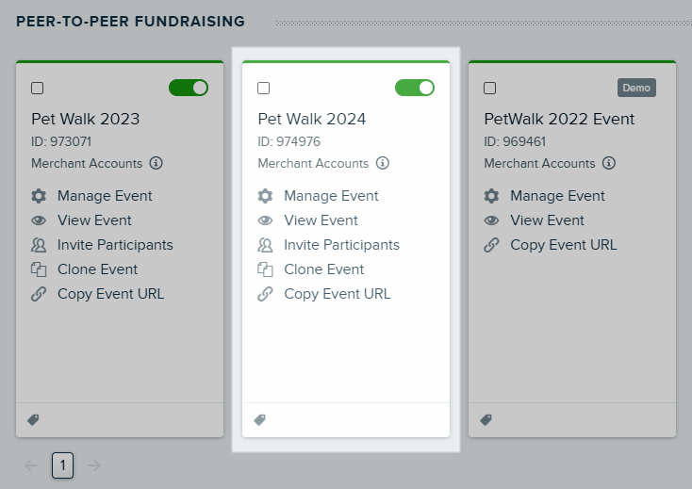Click the Demo badge on PetWalk 2022

[636, 88]
